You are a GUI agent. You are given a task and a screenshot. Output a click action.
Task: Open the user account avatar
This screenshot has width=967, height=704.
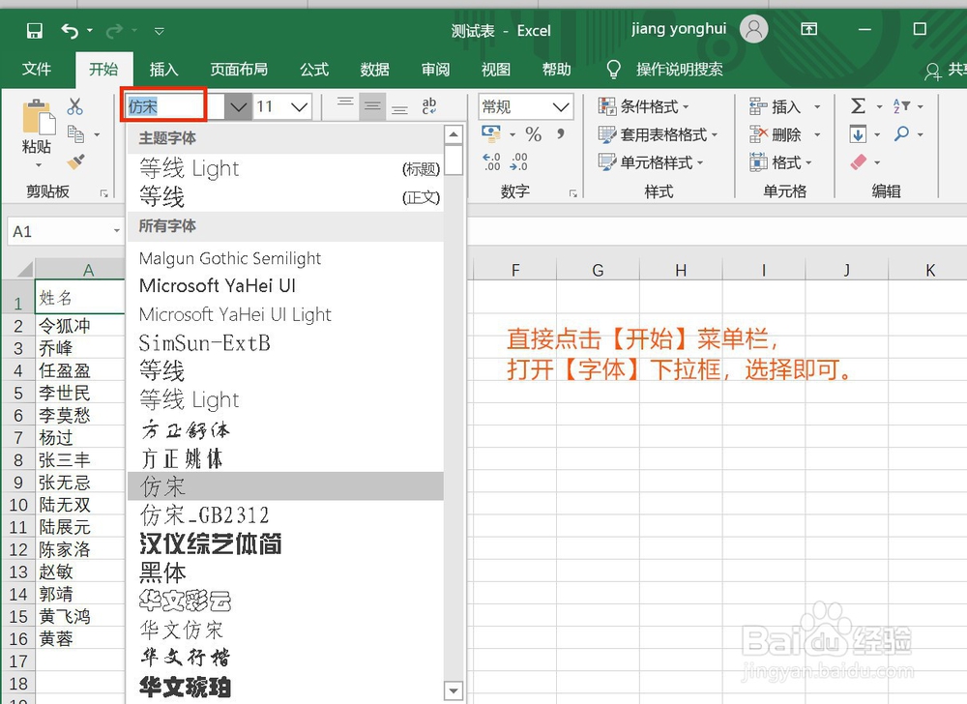(753, 29)
